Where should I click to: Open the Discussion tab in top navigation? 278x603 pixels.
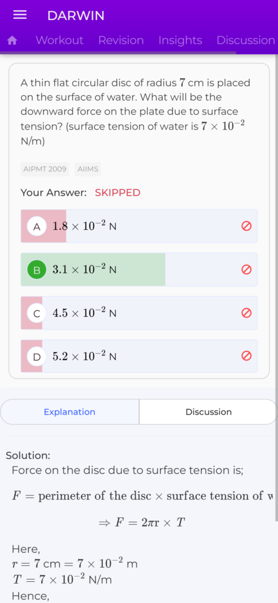246,41
